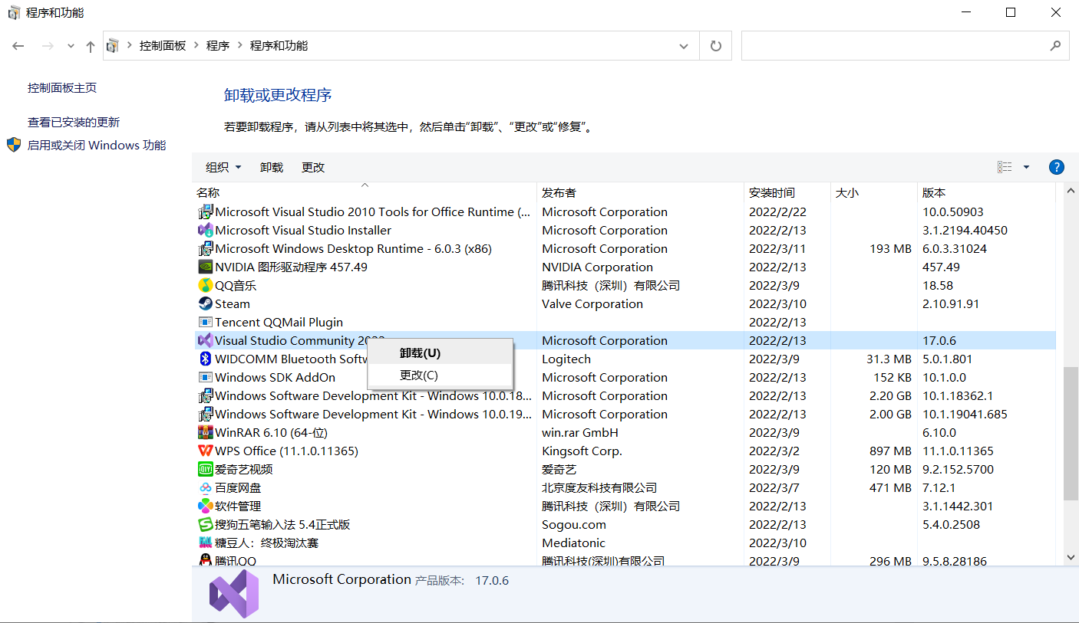Click the 控制面板 breadcrumb

coord(163,46)
